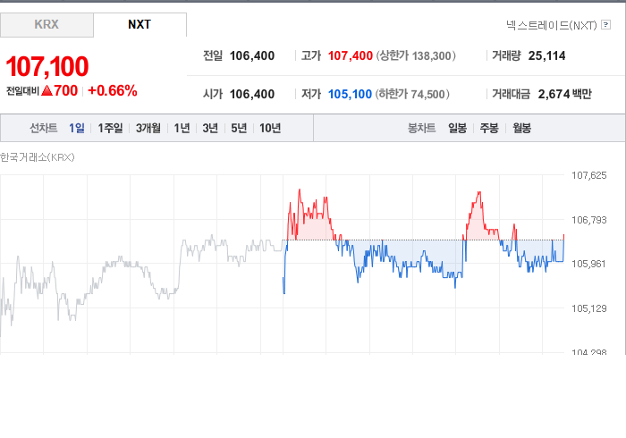Screen dimensions: 626x438
Task: Show the 5년 line chart
Action: (239, 128)
